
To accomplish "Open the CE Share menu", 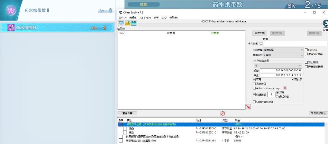I will pos(145,18).
